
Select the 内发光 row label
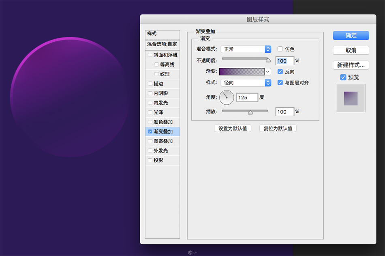point(161,103)
